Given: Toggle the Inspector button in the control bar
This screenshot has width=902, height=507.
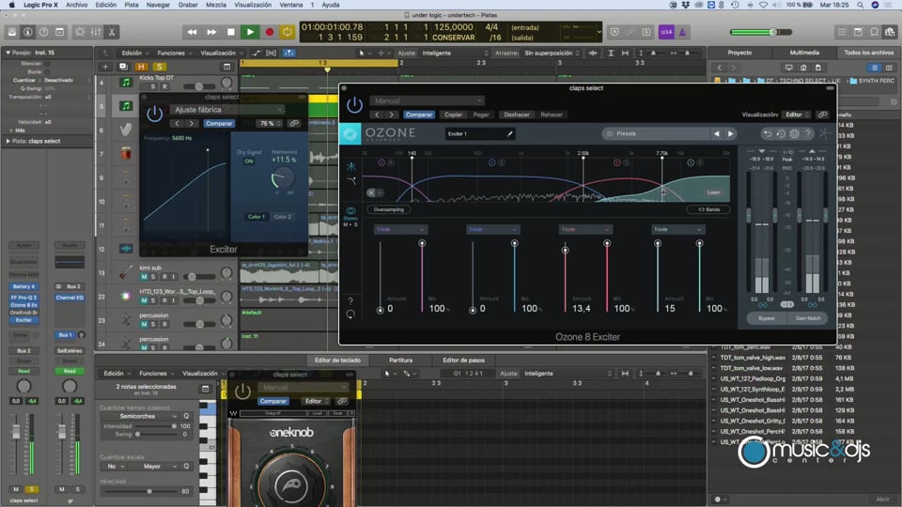Looking at the screenshot, I should tap(27, 32).
